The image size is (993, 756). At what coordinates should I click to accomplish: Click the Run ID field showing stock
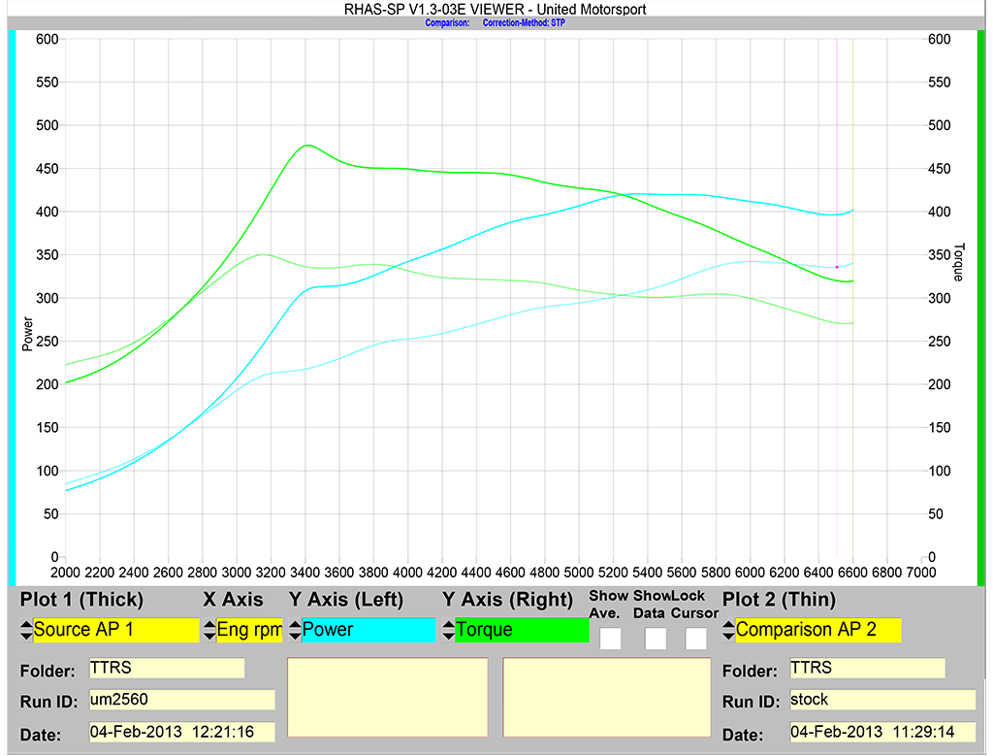881,699
